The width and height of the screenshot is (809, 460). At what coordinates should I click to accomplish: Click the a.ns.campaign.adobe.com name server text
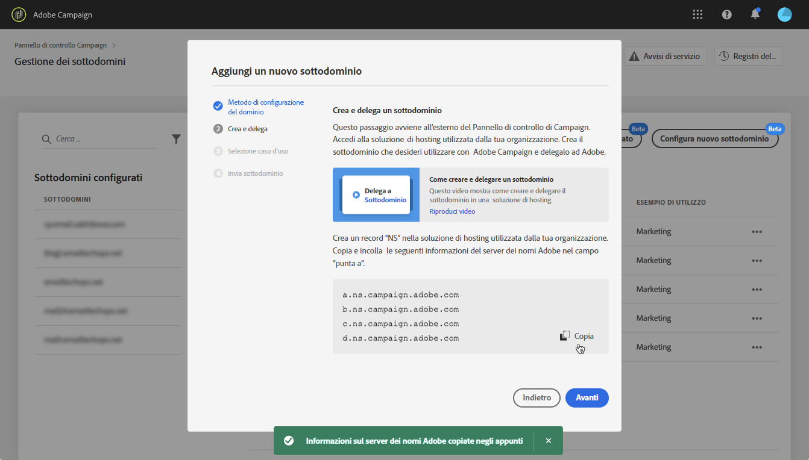pyautogui.click(x=401, y=295)
